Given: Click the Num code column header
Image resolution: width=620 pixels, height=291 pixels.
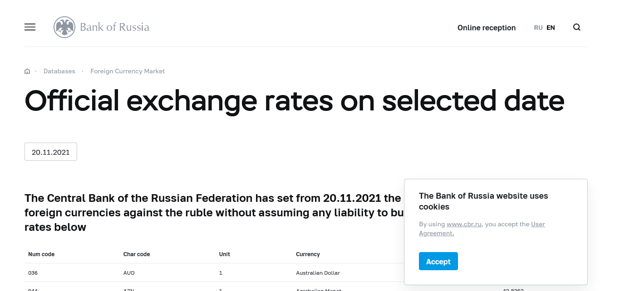Looking at the screenshot, I should pyautogui.click(x=41, y=254).
